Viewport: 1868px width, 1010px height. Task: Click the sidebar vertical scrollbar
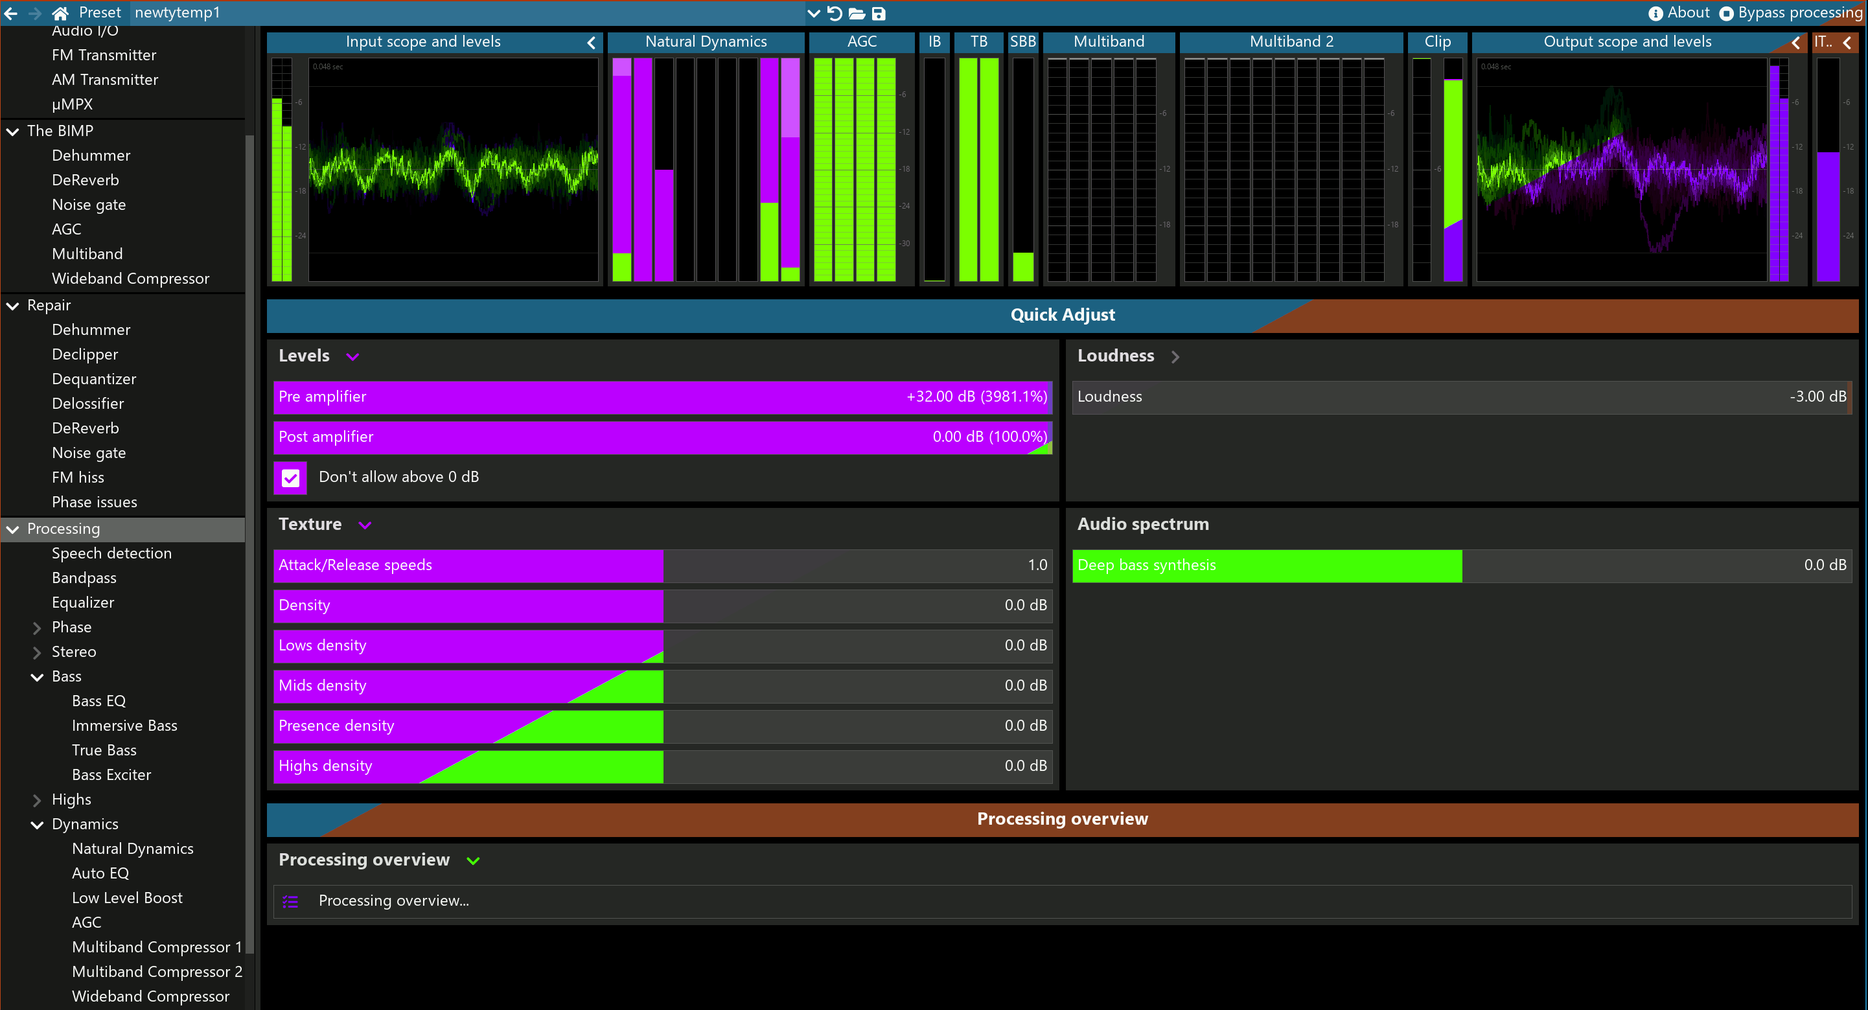coord(249,544)
